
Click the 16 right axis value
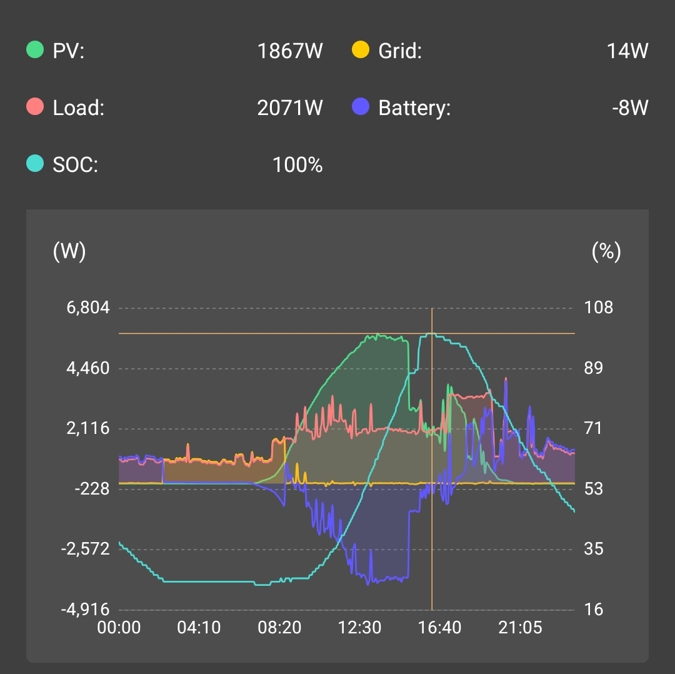pyautogui.click(x=593, y=610)
